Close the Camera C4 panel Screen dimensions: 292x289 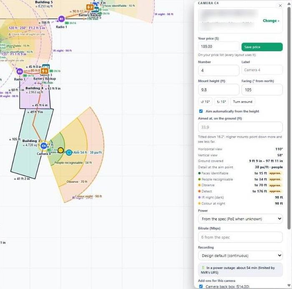coord(280,5)
